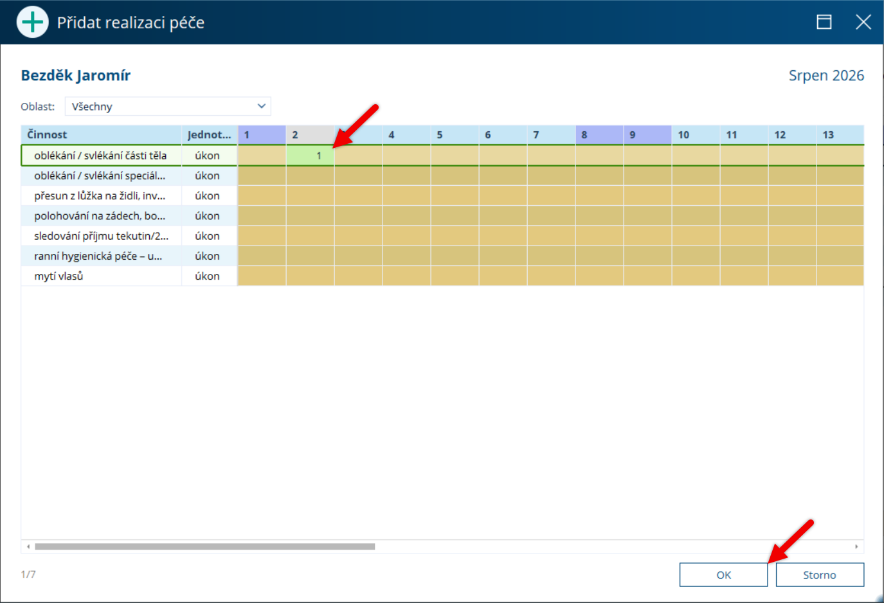This screenshot has width=884, height=603.
Task: Click the Jednot... column header
Action: click(x=210, y=134)
